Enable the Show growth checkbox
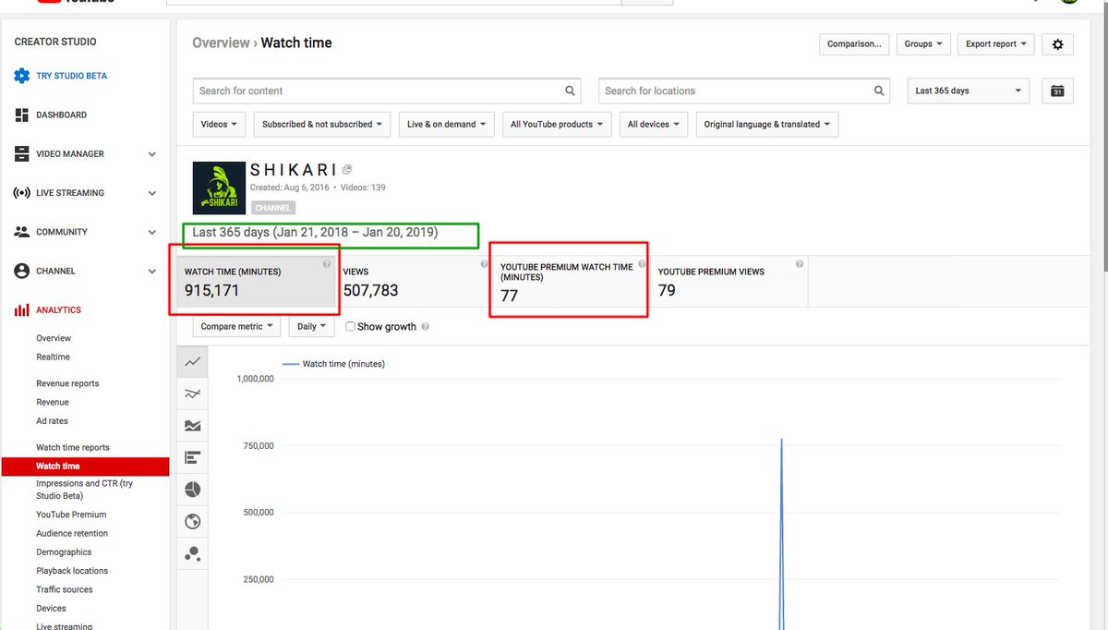The height and width of the screenshot is (630, 1108). click(x=350, y=326)
